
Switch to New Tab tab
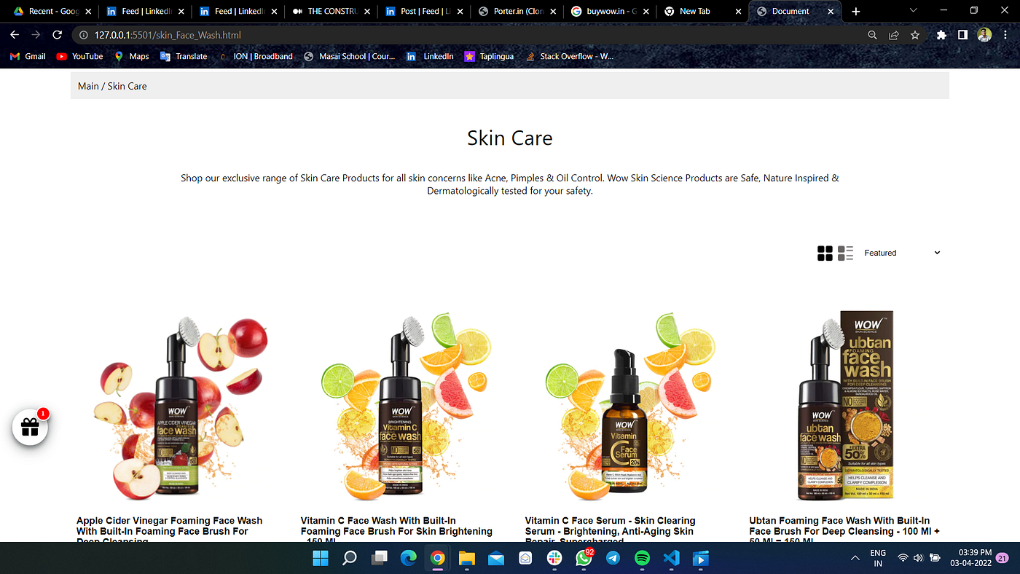[x=704, y=11]
